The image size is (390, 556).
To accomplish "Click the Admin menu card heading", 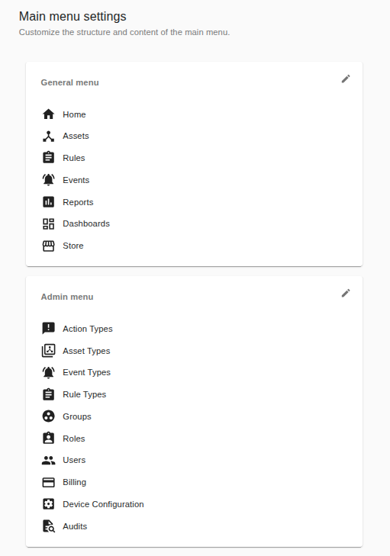I will coord(67,297).
